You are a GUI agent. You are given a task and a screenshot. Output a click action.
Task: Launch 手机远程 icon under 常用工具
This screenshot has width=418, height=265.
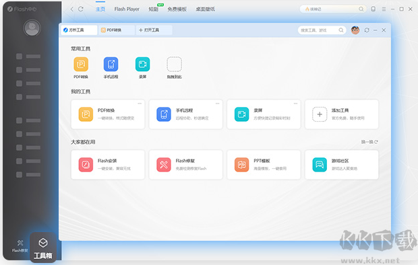(111, 64)
